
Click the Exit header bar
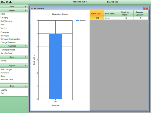point(14,86)
